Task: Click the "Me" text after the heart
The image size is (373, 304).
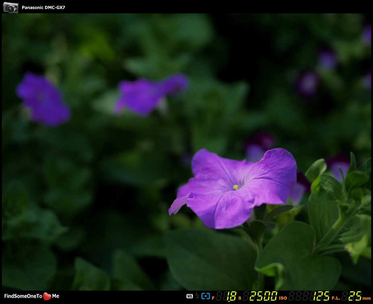Action: click(56, 296)
